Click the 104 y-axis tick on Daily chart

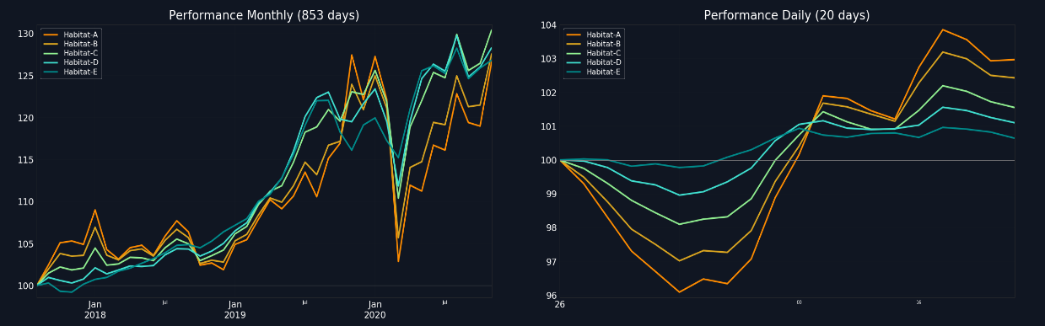click(x=548, y=25)
